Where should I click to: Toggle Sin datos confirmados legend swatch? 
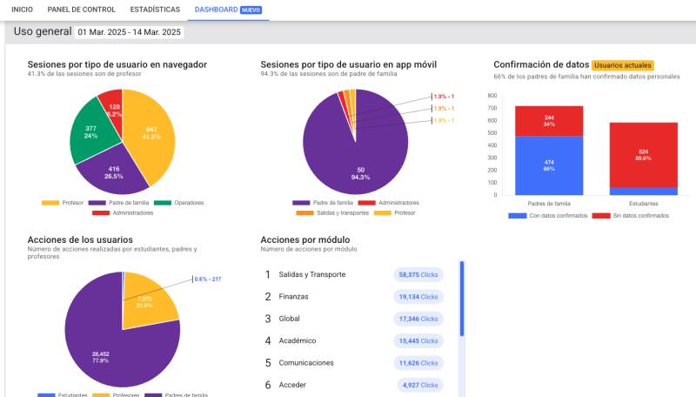pyautogui.click(x=601, y=216)
